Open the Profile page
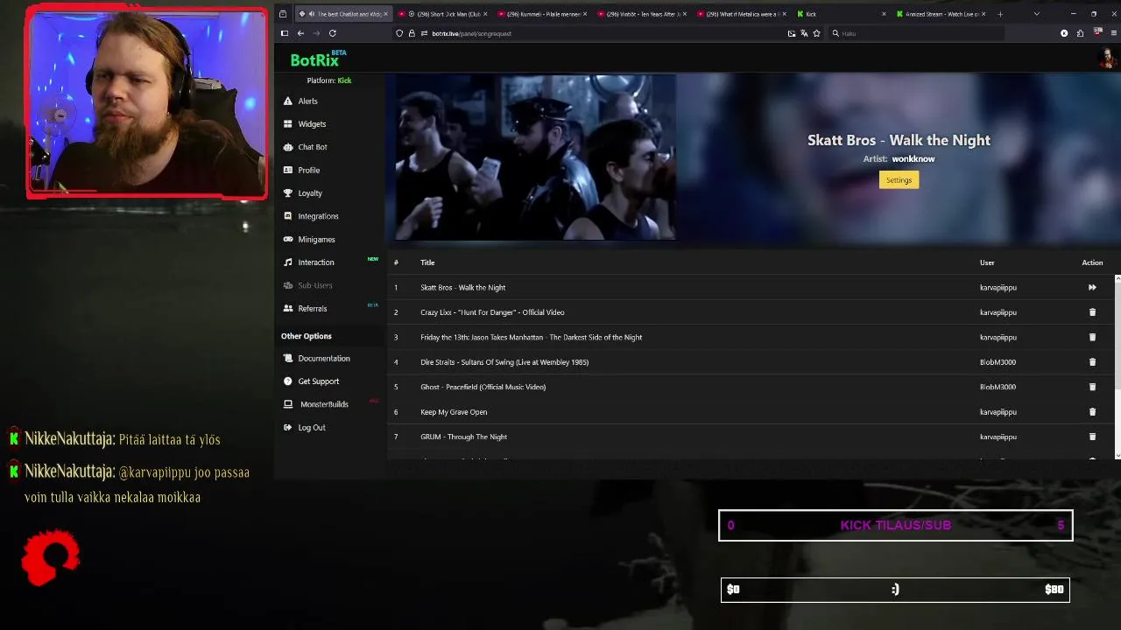Screen dimensions: 1121x630 pyautogui.click(x=301, y=171)
